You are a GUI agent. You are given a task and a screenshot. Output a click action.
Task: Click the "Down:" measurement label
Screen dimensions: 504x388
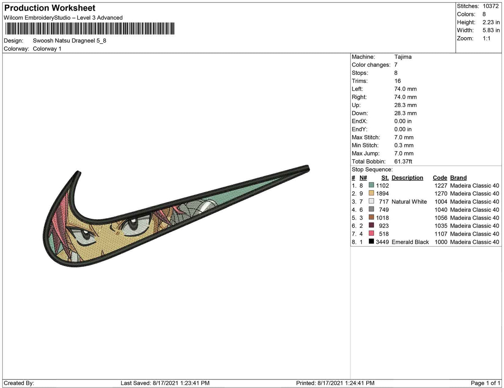360,113
